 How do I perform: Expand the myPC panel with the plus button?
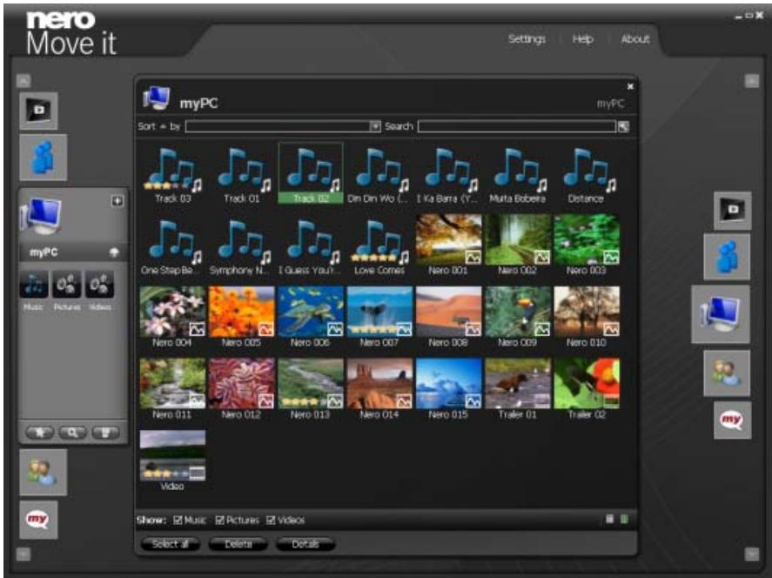[117, 201]
